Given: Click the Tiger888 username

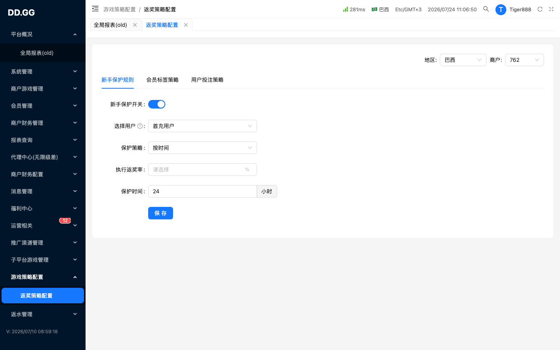Looking at the screenshot, I should [520, 9].
